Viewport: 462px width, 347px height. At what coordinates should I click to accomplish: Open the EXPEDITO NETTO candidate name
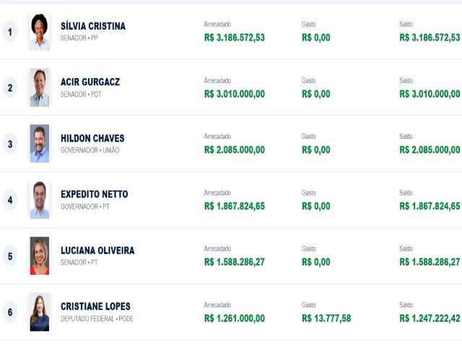coord(95,194)
